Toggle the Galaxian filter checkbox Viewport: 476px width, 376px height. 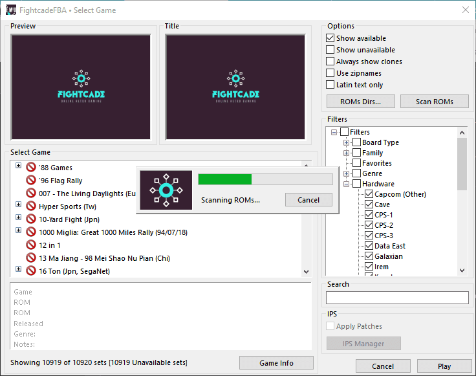[369, 256]
